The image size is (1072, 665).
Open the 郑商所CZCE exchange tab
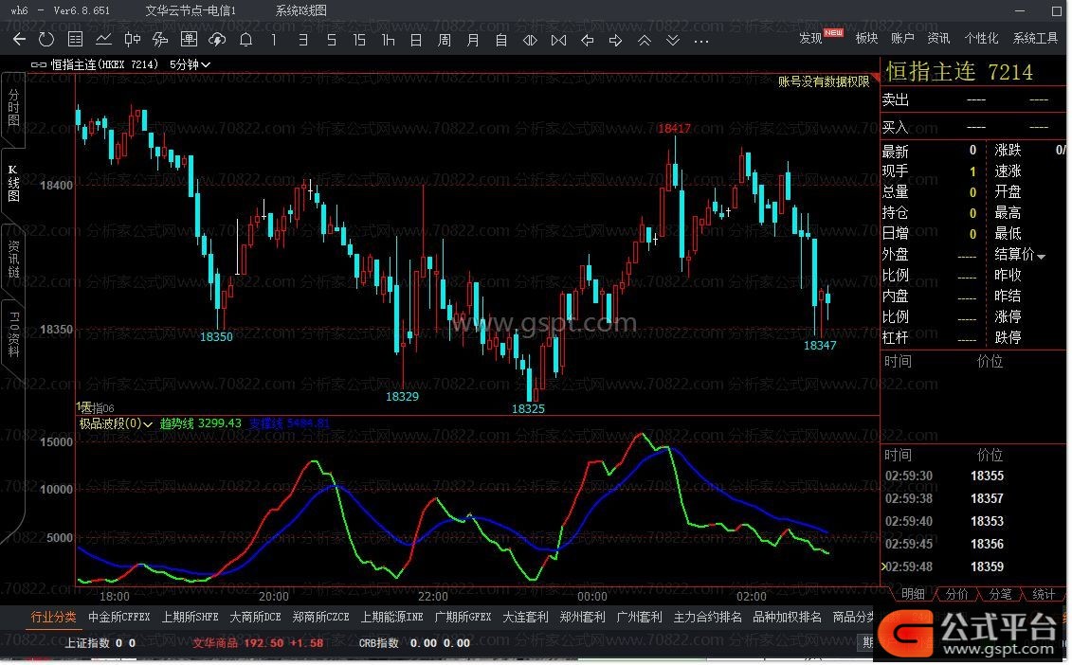(320, 617)
